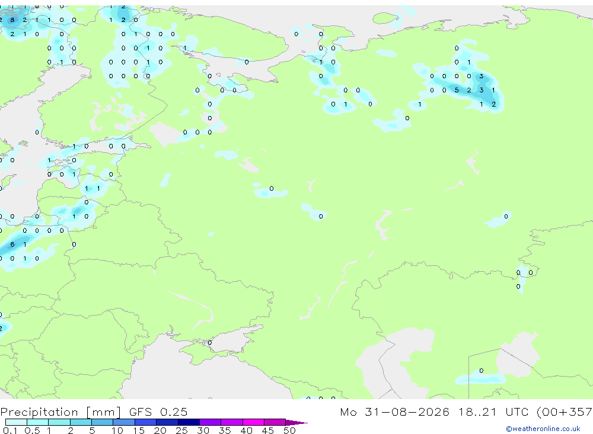The image size is (593, 434).
Task: Click the "Precipitation [mm]" title text
Action: 60,412
